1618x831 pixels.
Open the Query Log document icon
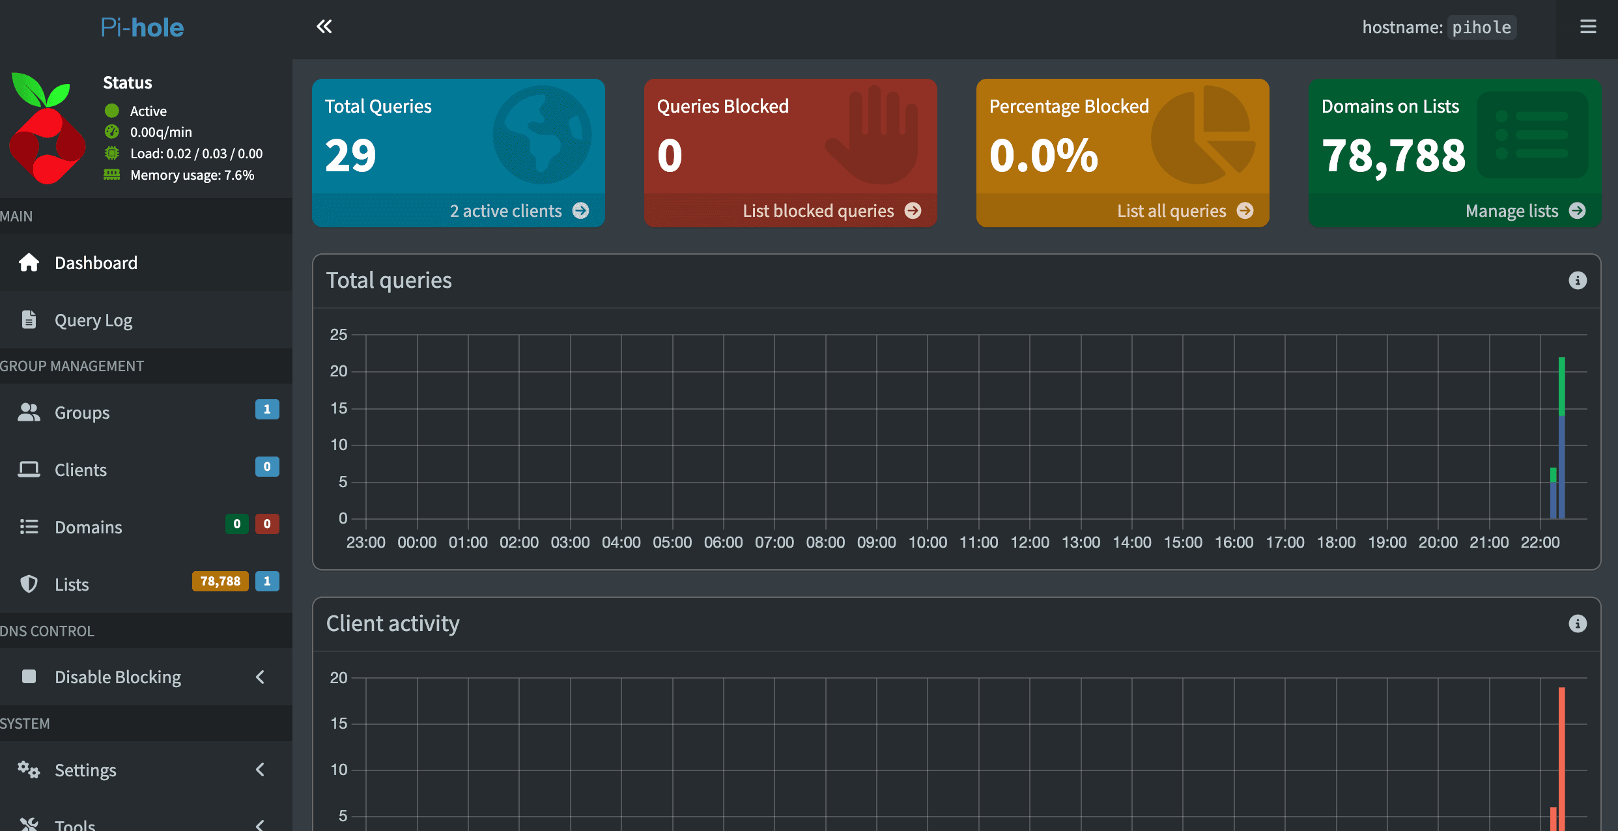[x=29, y=319]
